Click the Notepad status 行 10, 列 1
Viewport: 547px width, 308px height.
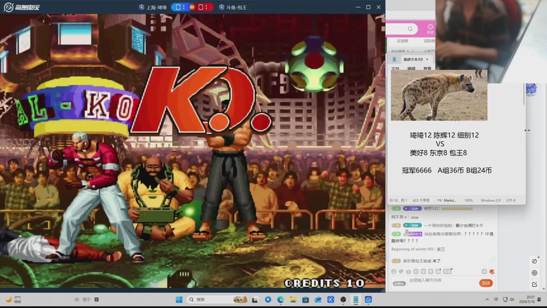(398, 201)
